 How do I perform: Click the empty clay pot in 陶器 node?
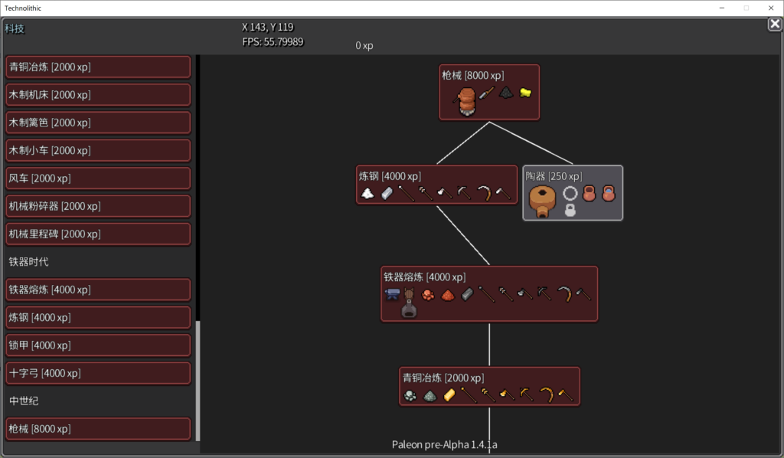(590, 193)
